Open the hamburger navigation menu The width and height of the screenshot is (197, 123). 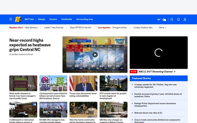pyautogui.click(x=11, y=19)
